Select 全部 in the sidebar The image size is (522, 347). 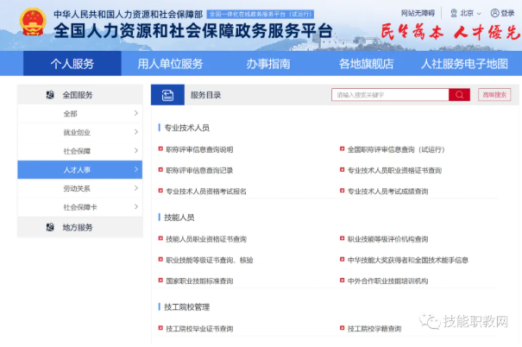(x=80, y=114)
